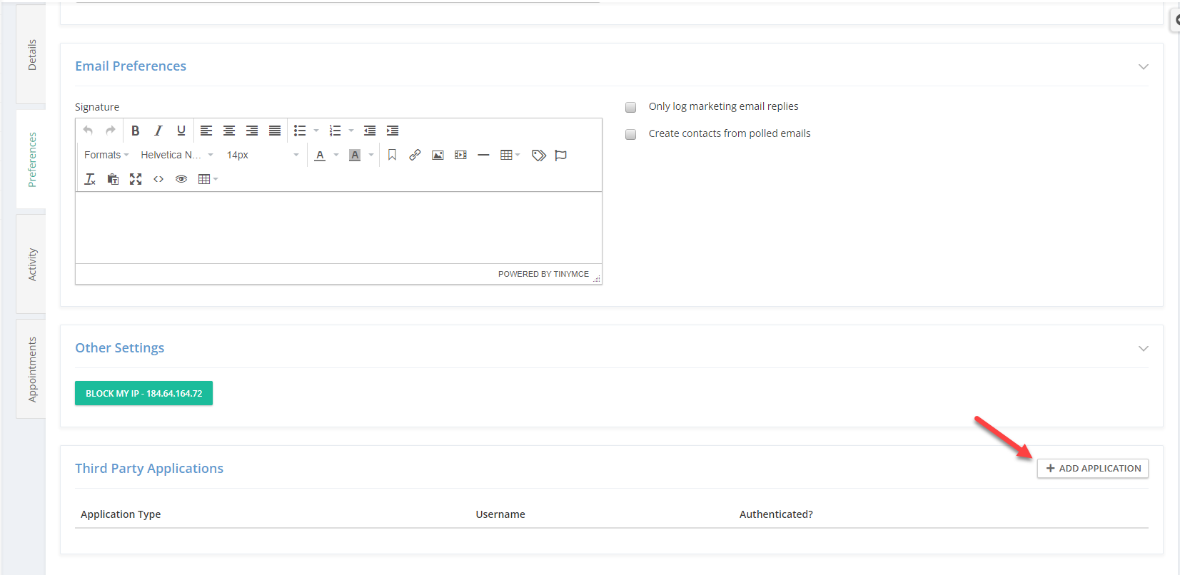The height and width of the screenshot is (575, 1180).
Task: Click inside the signature text area
Action: 338,228
